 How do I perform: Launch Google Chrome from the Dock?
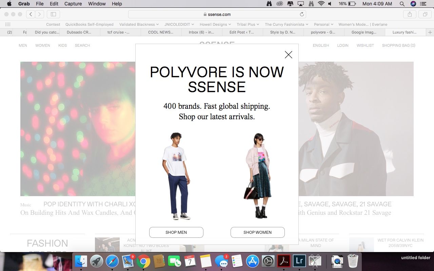143,261
